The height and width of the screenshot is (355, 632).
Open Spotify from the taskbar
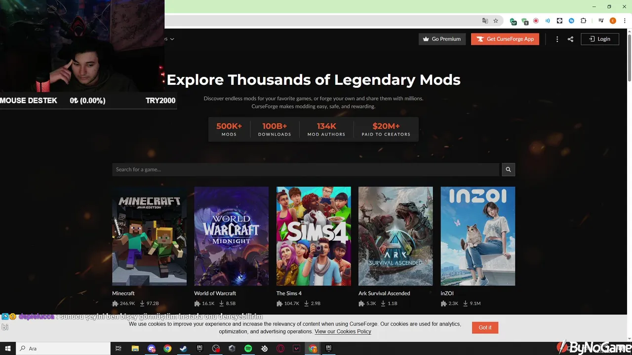coord(248,349)
